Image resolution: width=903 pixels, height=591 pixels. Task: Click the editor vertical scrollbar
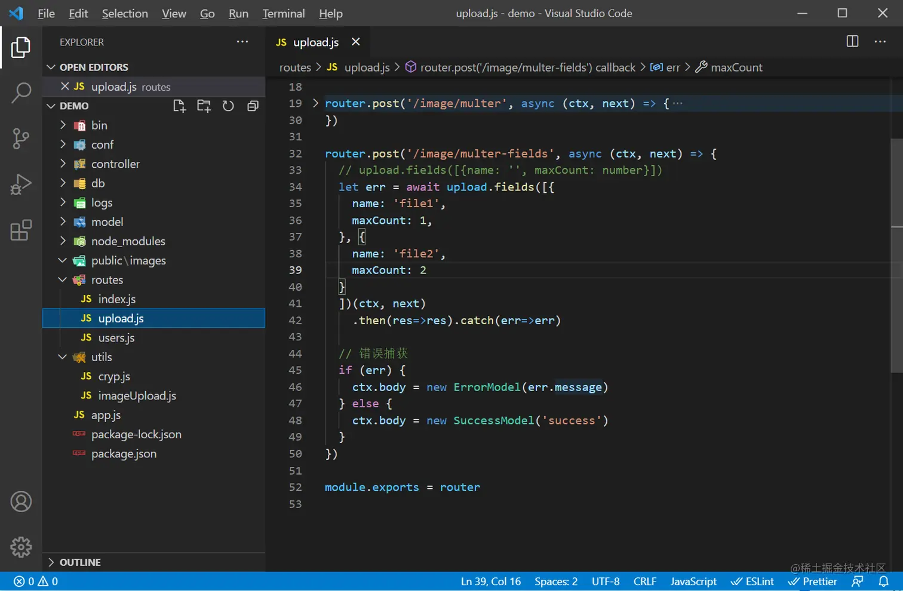[x=896, y=257]
